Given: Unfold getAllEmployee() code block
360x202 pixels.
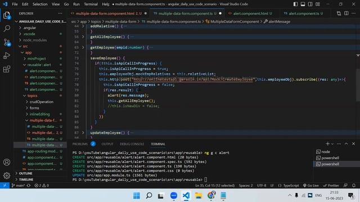Looking at the screenshot, I should click(83, 36).
